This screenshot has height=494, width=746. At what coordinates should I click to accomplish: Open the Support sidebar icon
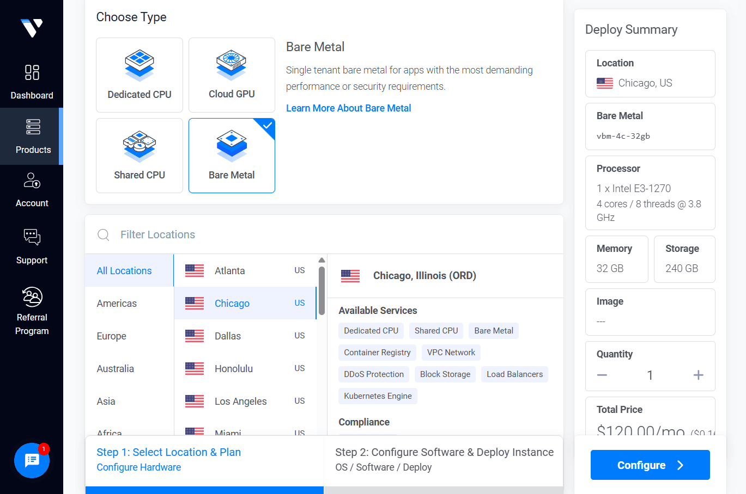click(x=32, y=237)
